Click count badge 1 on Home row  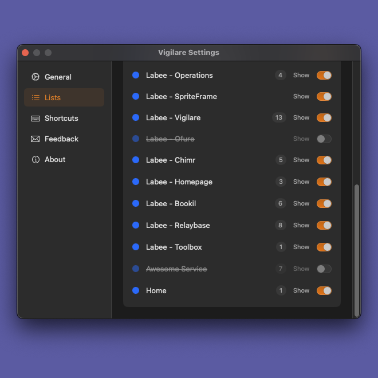[281, 291]
